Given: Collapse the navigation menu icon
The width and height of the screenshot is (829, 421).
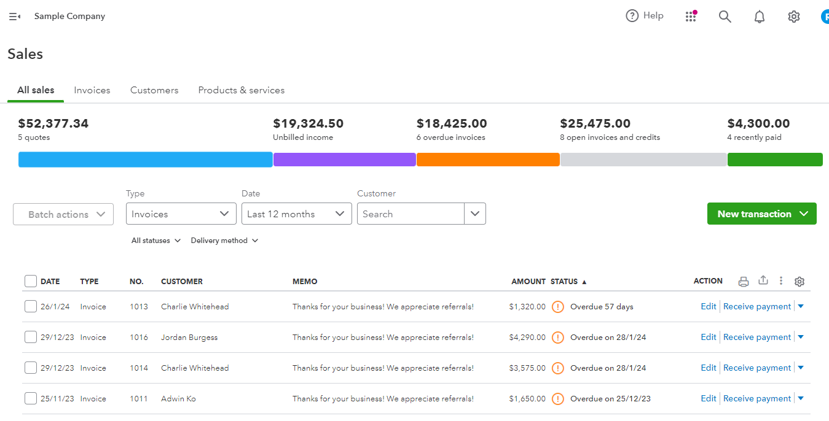Looking at the screenshot, I should (14, 17).
